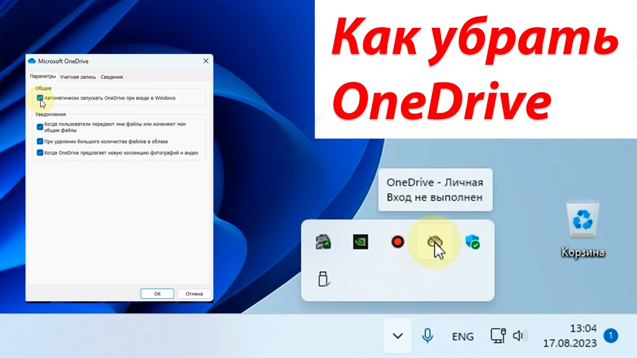This screenshot has width=637, height=358.
Task: Click the graphics card tray icon with green check
Action: 323,242
